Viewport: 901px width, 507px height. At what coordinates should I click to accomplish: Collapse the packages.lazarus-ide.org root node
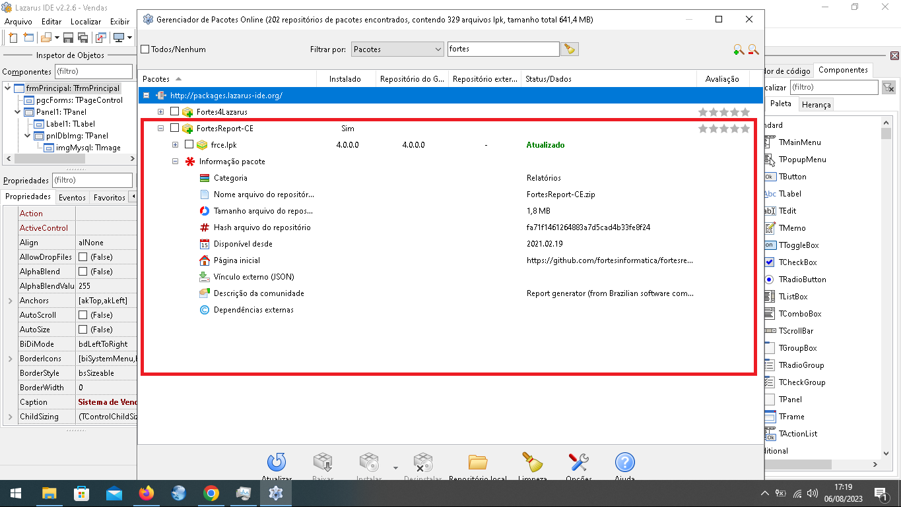point(146,96)
